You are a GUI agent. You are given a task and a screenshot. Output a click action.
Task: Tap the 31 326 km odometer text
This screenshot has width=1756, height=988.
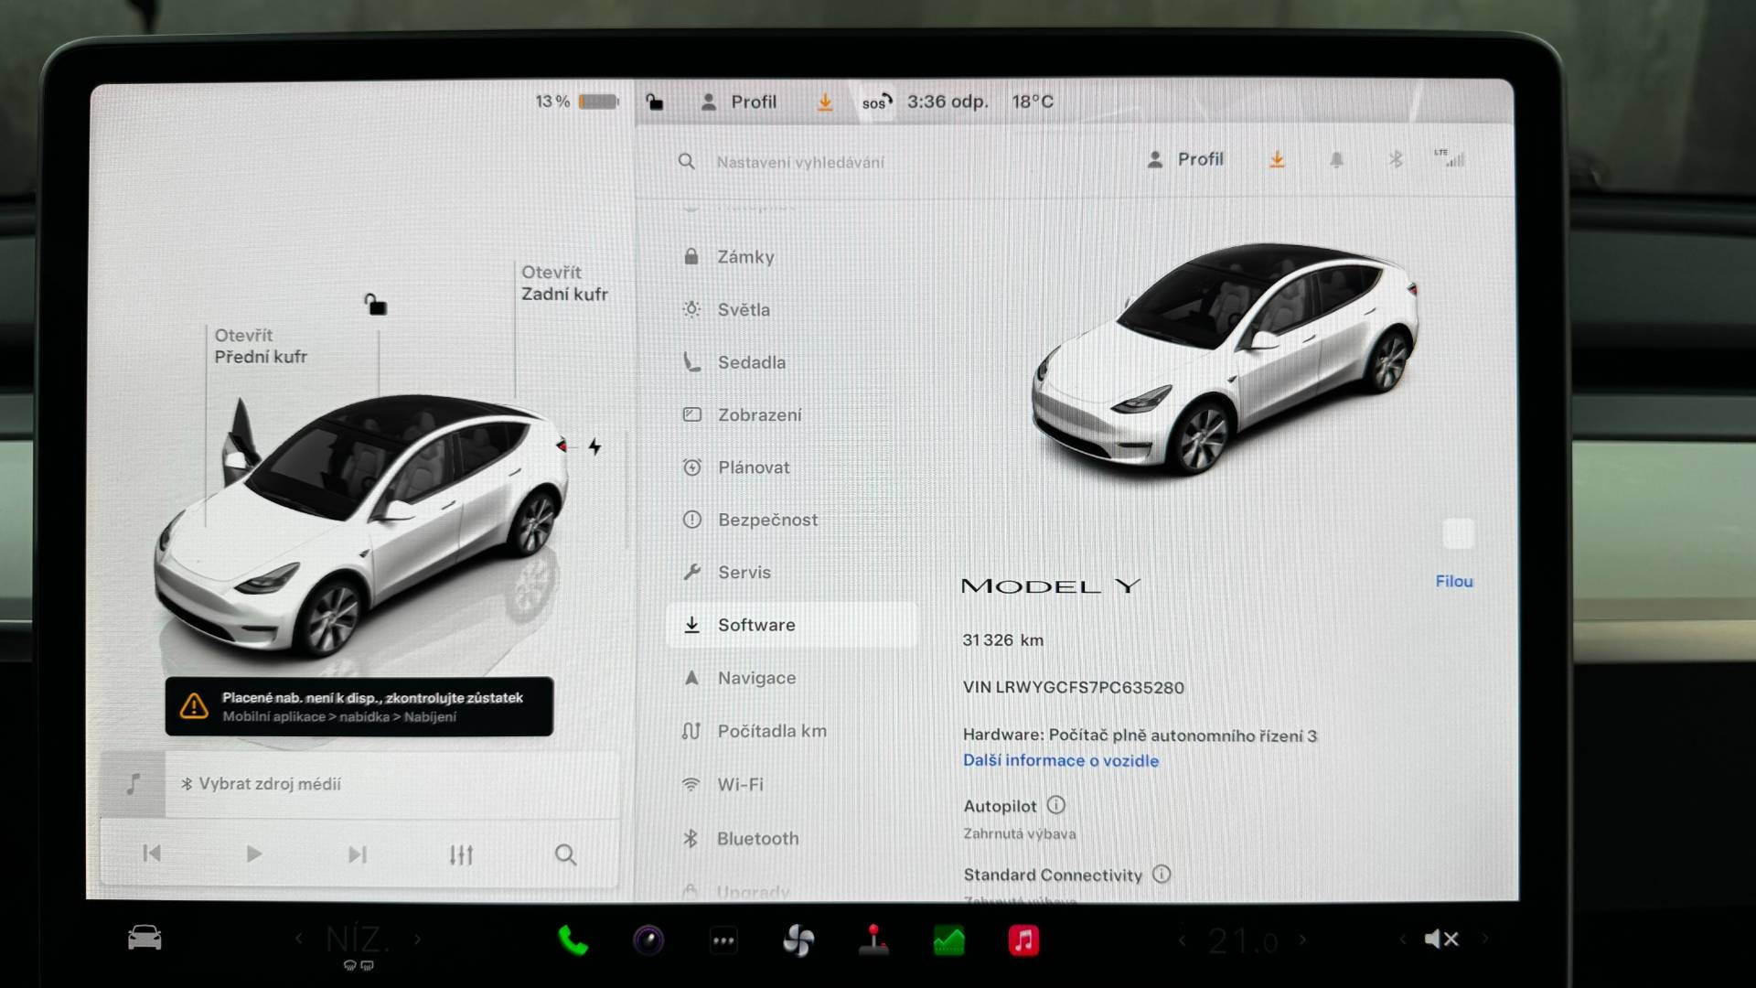[1002, 640]
